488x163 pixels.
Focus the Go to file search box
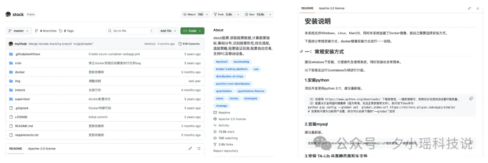pyautogui.click(x=131, y=31)
